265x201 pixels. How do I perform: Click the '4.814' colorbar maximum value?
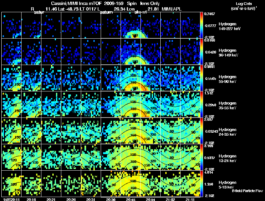coord(209,173)
